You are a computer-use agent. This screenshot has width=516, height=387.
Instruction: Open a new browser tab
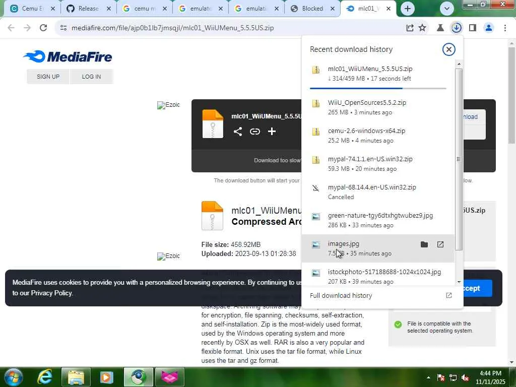(407, 9)
